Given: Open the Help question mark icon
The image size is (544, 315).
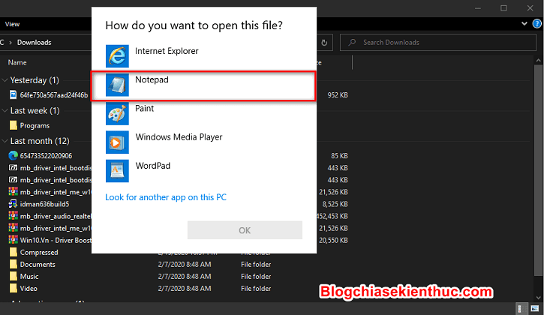Looking at the screenshot, I should 536,24.
